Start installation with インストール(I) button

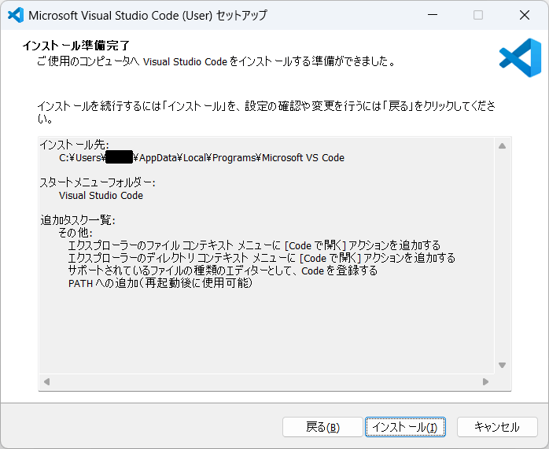(x=405, y=427)
